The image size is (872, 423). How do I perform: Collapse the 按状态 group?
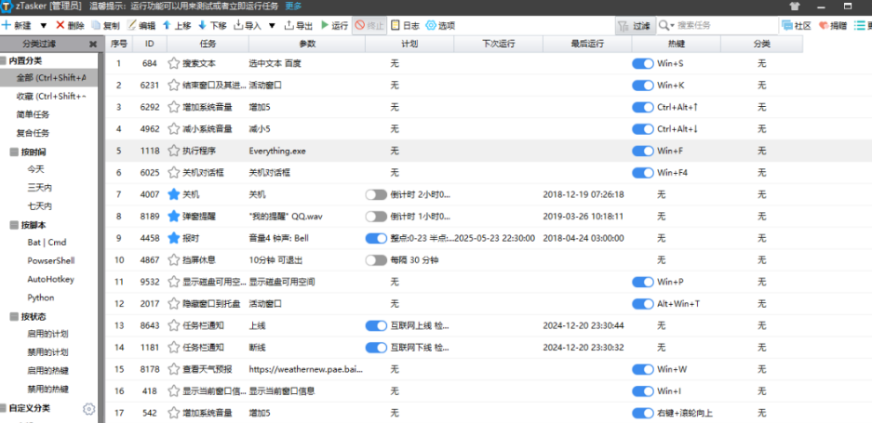click(13, 316)
